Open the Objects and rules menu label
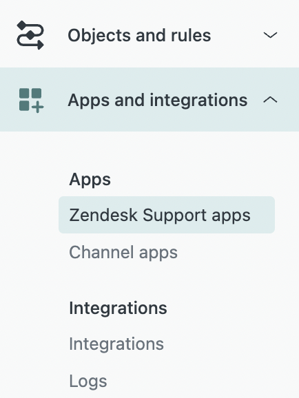This screenshot has height=398, width=299. point(139,35)
